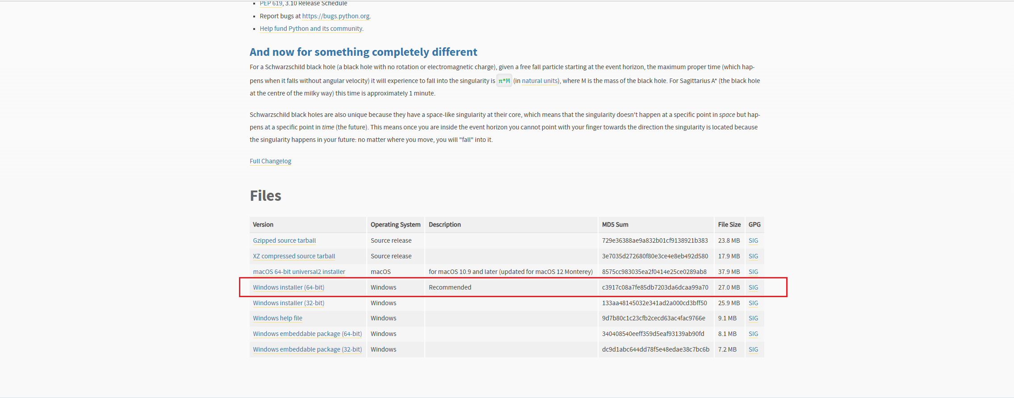Click the GPG column header
The height and width of the screenshot is (398, 1014).
(x=754, y=225)
